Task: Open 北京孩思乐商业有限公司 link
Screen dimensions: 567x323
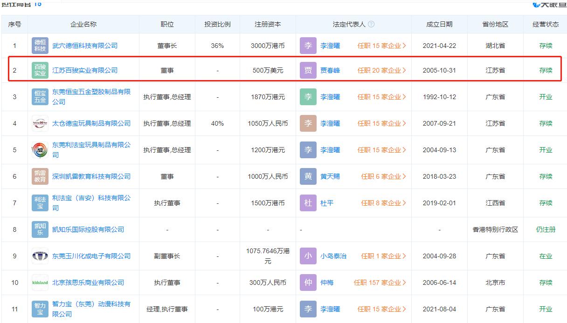Action: (88, 283)
